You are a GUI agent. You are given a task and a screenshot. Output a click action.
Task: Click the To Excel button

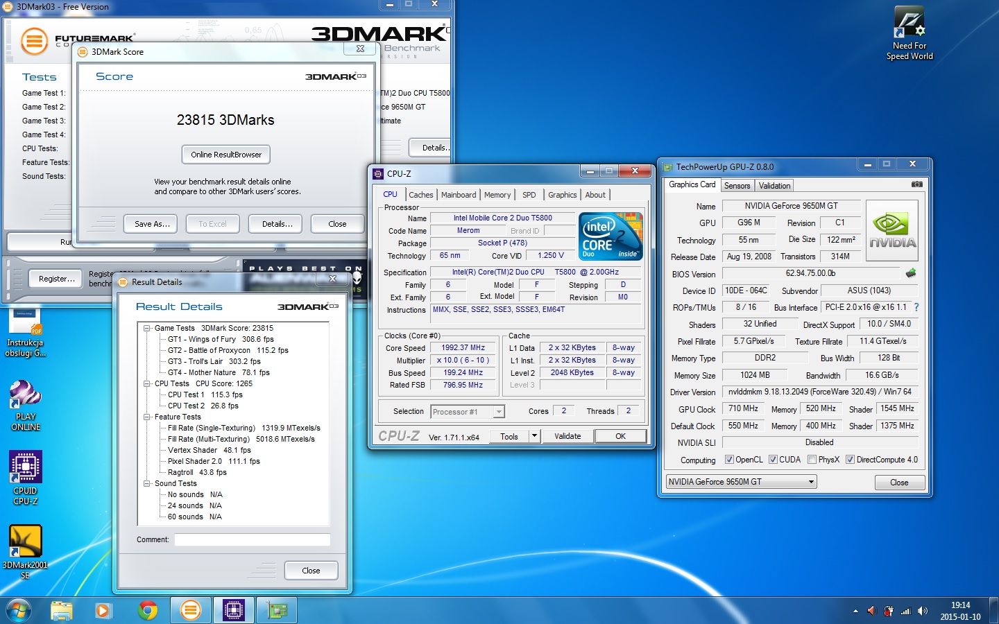point(212,224)
